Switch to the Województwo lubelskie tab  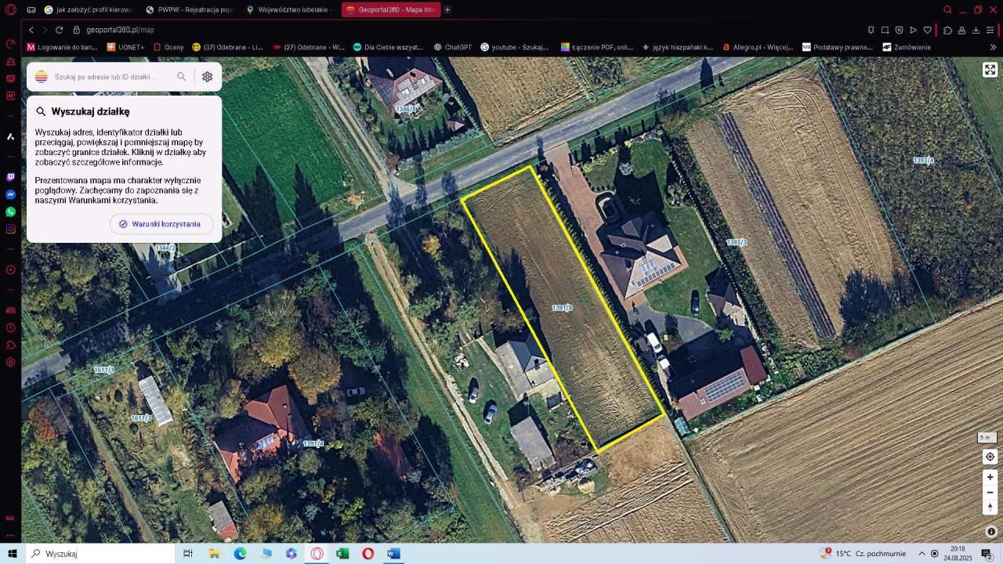pyautogui.click(x=290, y=9)
